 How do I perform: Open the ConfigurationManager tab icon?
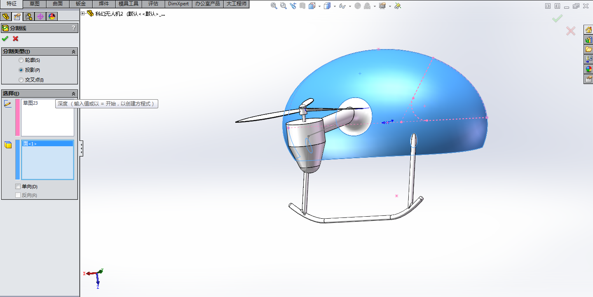(29, 16)
